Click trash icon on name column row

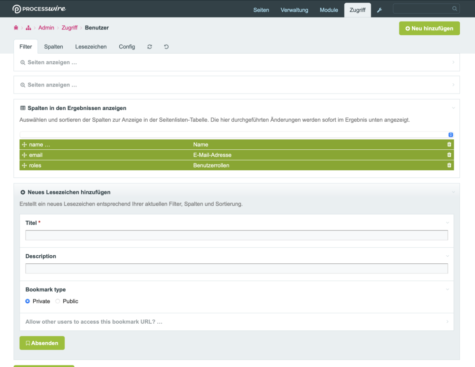pos(449,145)
